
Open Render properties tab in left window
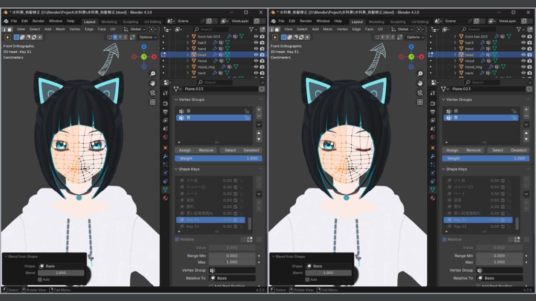click(x=165, y=103)
